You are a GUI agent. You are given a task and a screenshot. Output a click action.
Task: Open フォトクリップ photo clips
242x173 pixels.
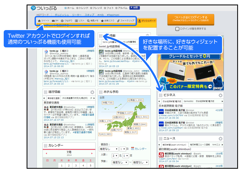(x=126, y=21)
